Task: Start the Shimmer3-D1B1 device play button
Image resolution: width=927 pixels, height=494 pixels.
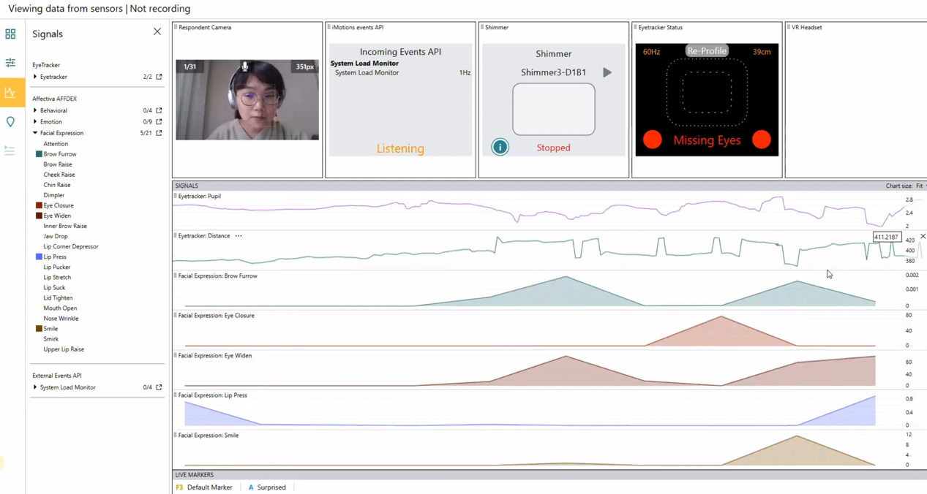Action: tap(607, 72)
